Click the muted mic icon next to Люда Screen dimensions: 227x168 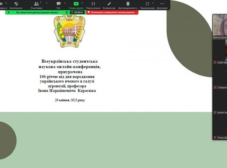point(215,138)
